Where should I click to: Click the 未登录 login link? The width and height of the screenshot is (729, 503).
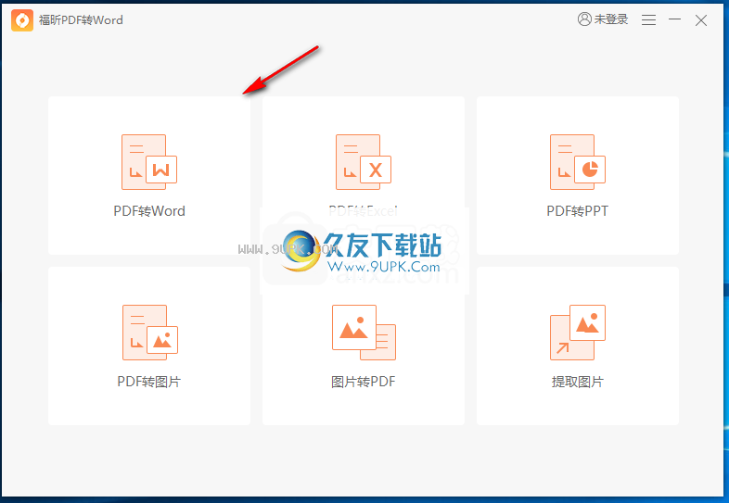click(x=611, y=19)
